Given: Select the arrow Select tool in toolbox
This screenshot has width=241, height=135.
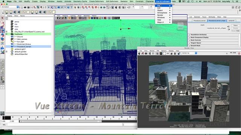Looking at the screenshot, I should click(2, 18).
